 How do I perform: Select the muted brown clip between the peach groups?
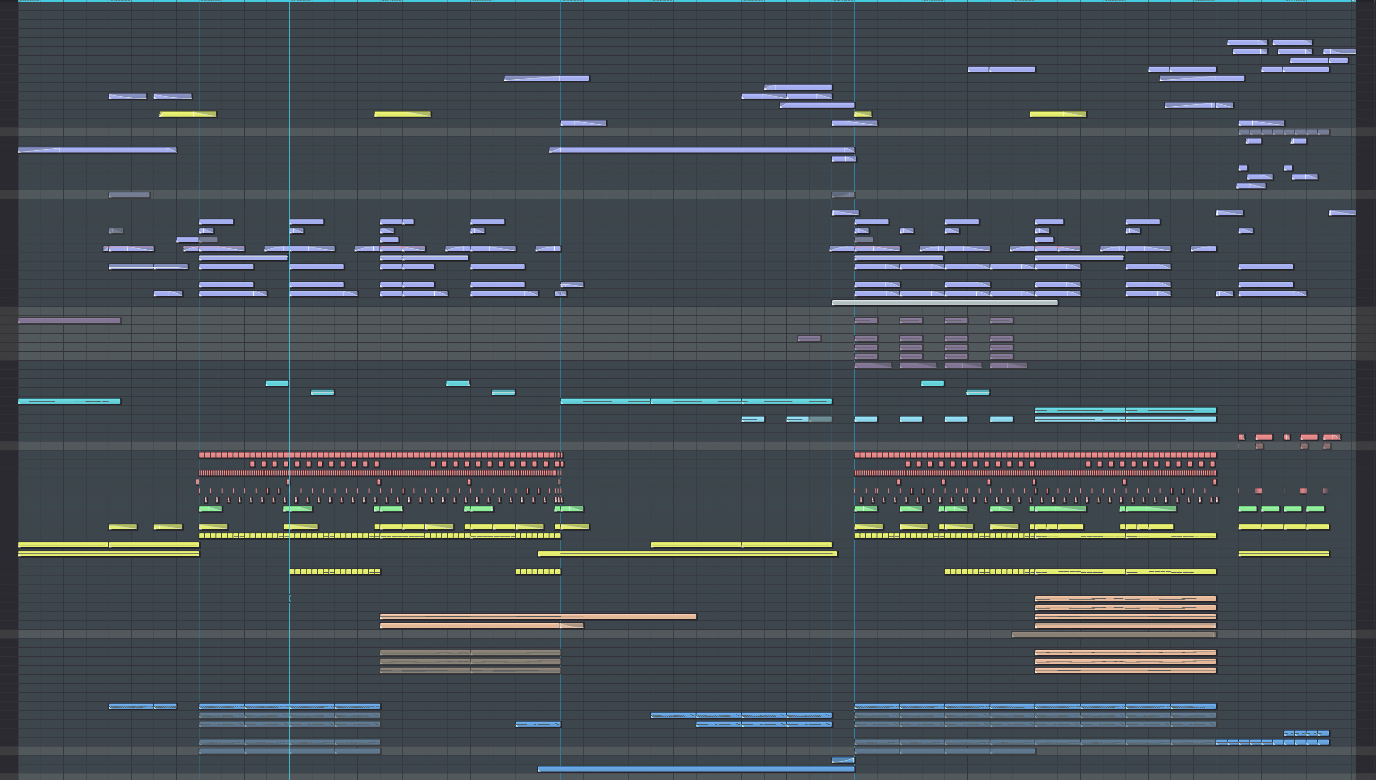(1113, 635)
